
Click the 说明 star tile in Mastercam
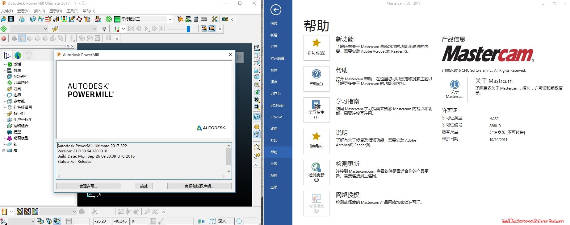click(x=316, y=141)
